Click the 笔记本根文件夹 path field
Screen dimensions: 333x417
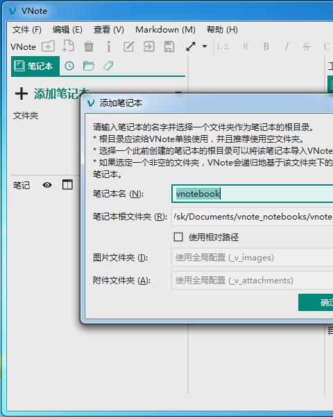(x=253, y=217)
